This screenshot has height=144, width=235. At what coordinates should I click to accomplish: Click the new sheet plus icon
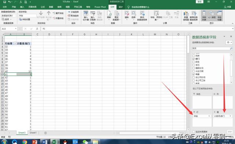tap(46, 133)
